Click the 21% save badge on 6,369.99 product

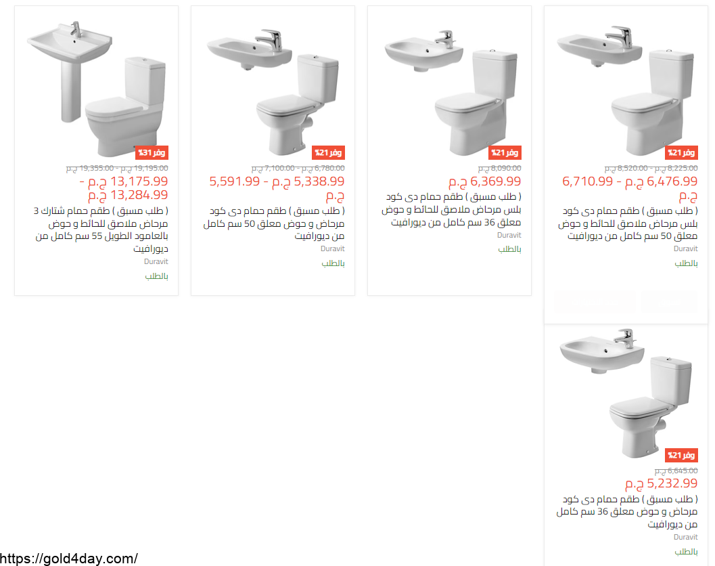[x=505, y=152]
